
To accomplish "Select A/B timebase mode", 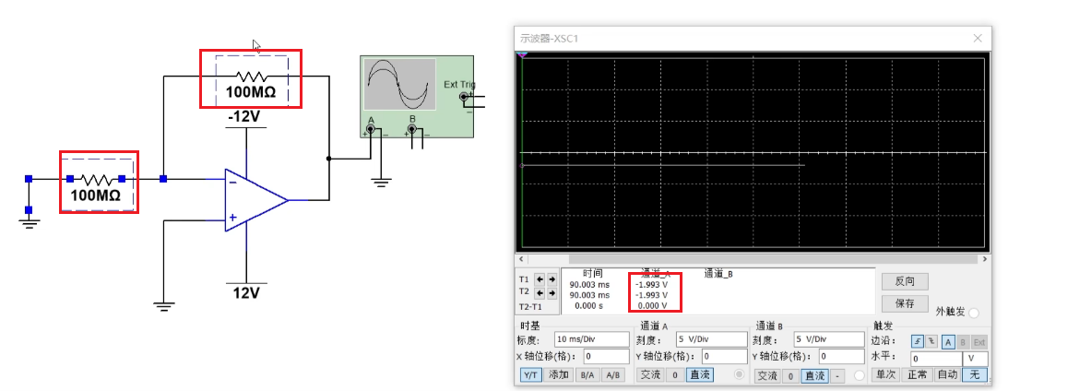I will [x=613, y=374].
